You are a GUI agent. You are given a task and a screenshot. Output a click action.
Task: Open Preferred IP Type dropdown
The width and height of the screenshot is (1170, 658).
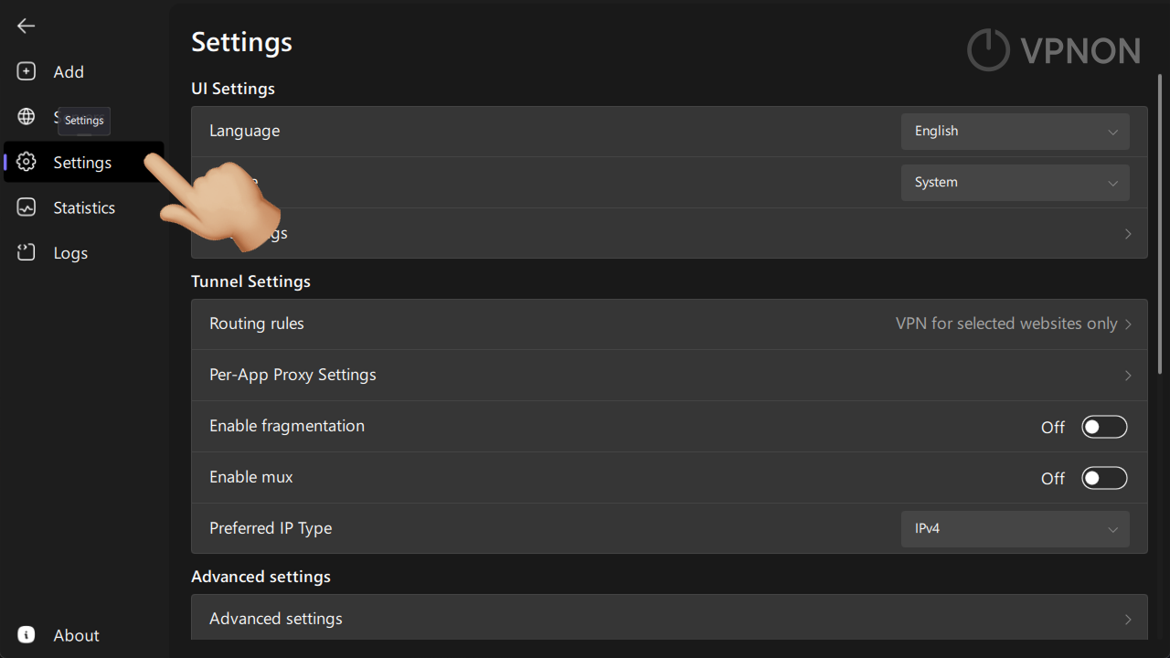point(1015,529)
